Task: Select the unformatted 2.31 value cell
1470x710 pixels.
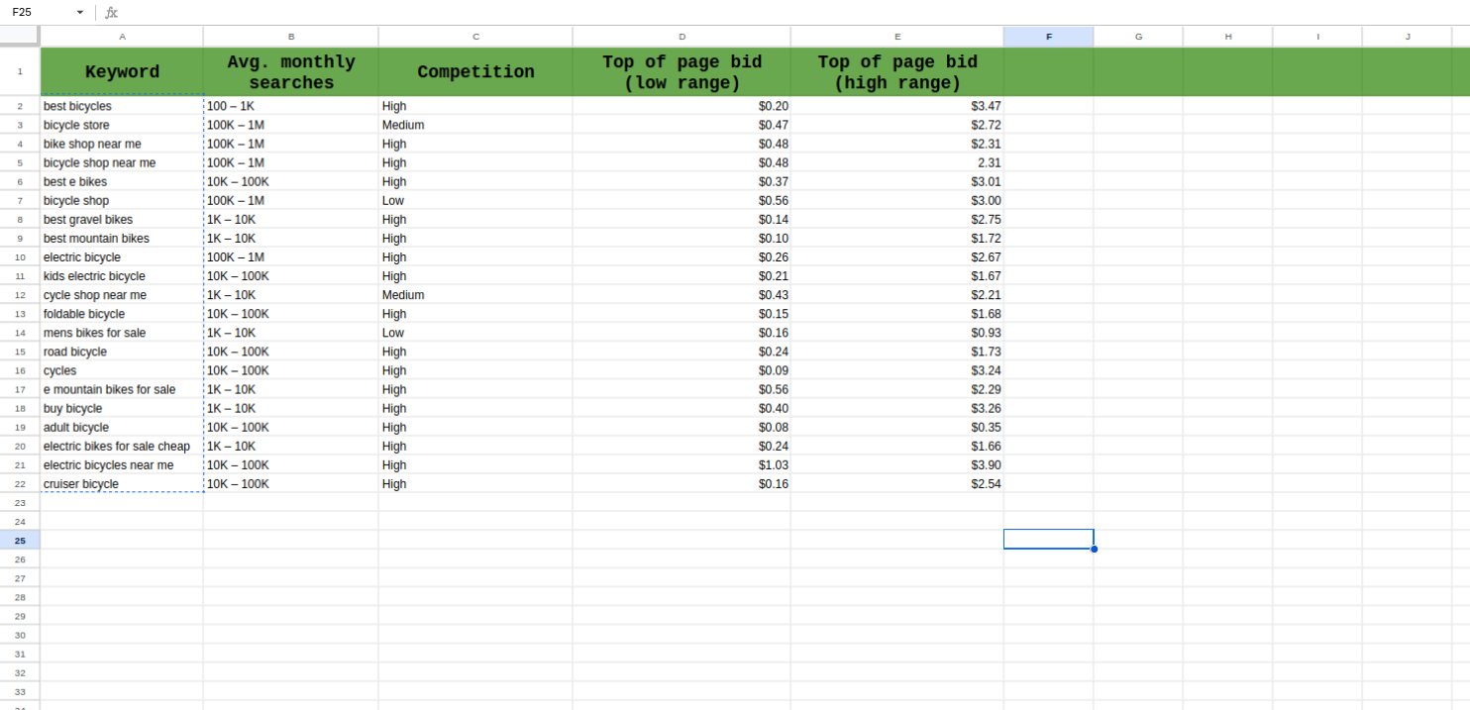Action: [x=896, y=162]
